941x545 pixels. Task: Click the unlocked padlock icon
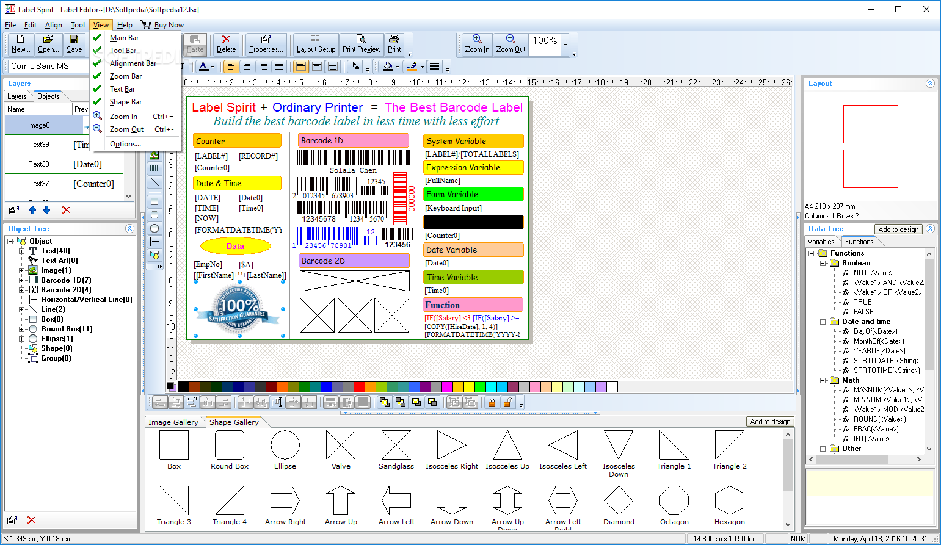point(507,402)
